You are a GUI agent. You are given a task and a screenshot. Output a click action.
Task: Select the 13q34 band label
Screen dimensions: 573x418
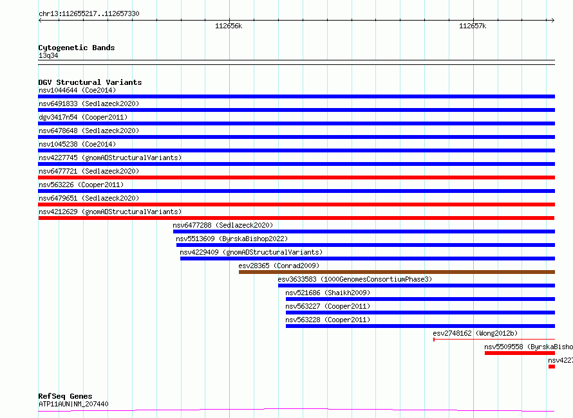[48, 55]
